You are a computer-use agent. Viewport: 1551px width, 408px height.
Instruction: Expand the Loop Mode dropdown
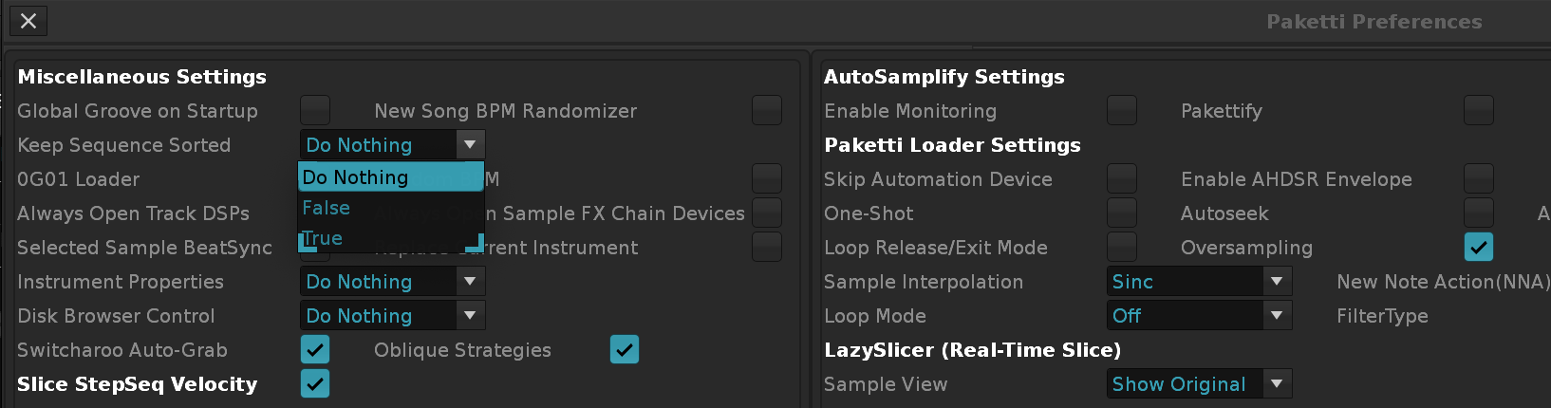[x=1200, y=316]
